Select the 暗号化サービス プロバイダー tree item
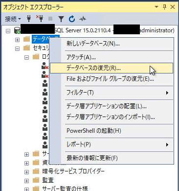Image resolution: width=179 pixels, height=191 pixels. (x=73, y=171)
